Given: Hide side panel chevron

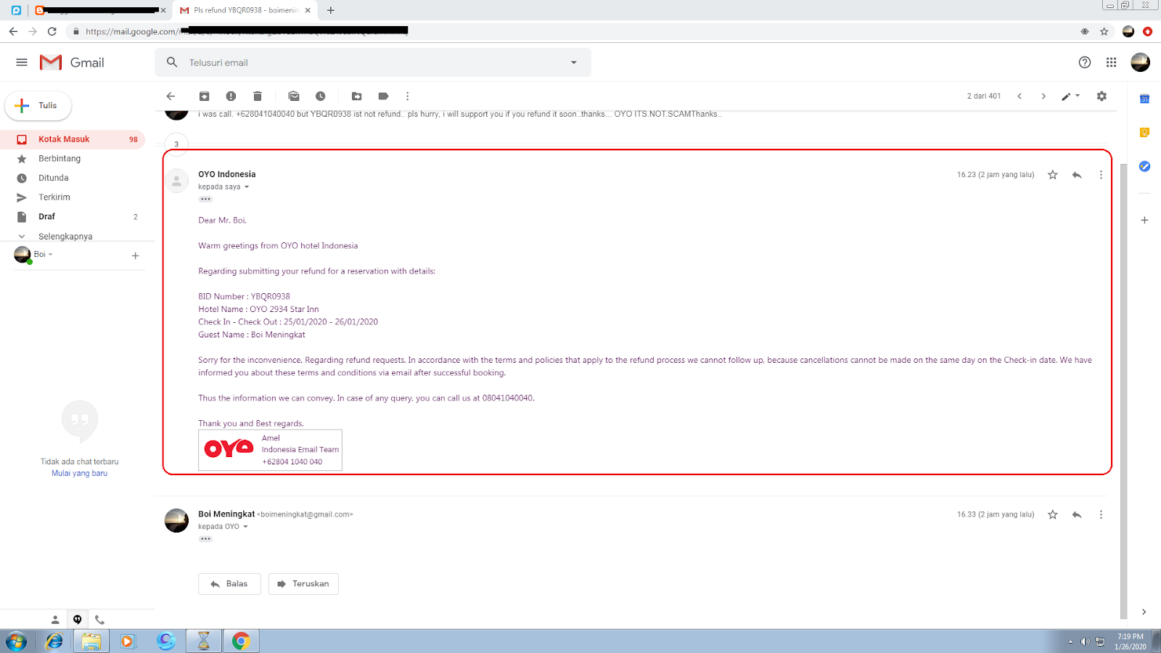Looking at the screenshot, I should 1144,612.
